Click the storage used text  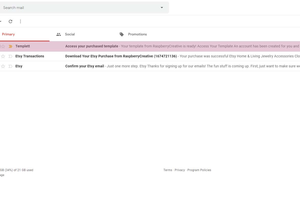click(x=16, y=170)
